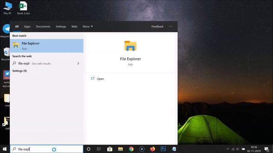Viewport: 273px width, 153px height.
Task: Click the network icon in the system tray
Action: pos(233,149)
